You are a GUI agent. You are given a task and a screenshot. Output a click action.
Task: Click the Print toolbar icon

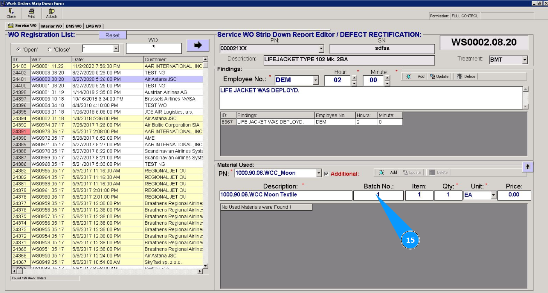click(x=31, y=13)
